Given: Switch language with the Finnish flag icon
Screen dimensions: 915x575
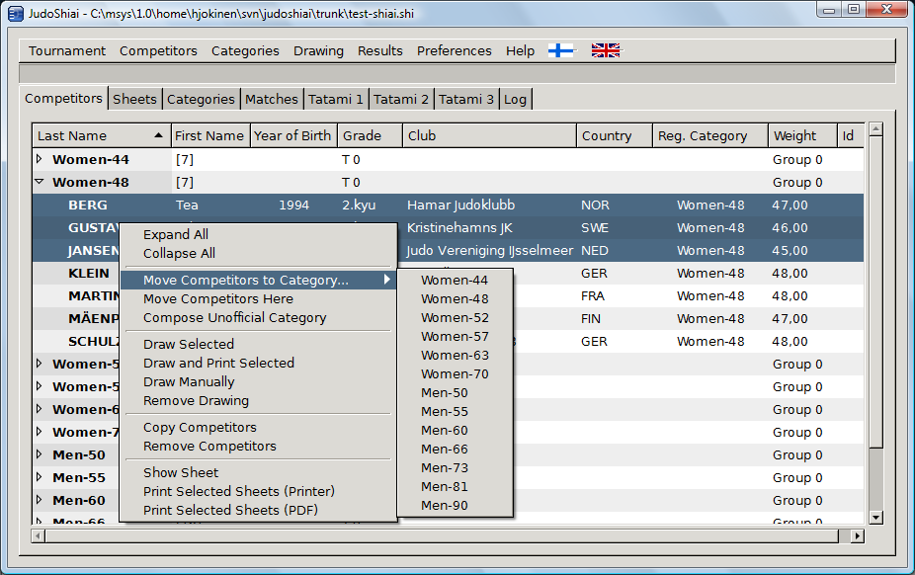Looking at the screenshot, I should pyautogui.click(x=560, y=50).
